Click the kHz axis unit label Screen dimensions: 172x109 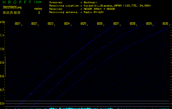[2, 22]
